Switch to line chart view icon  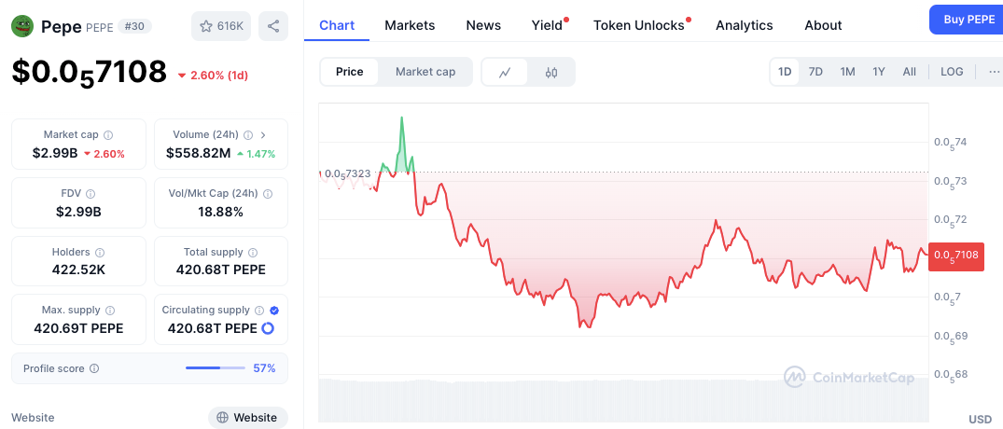pos(505,72)
